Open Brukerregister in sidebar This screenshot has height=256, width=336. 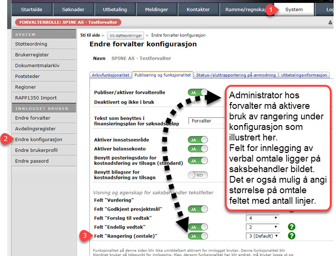pyautogui.click(x=44, y=55)
